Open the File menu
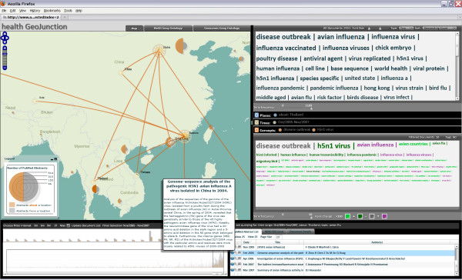 click(4, 11)
